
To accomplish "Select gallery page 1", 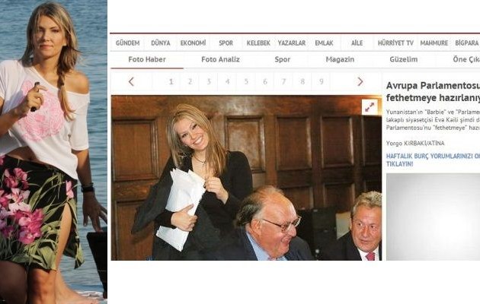I will (171, 82).
